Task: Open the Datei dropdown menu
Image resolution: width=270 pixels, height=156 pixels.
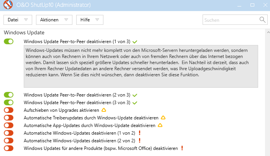Action: coord(18,20)
